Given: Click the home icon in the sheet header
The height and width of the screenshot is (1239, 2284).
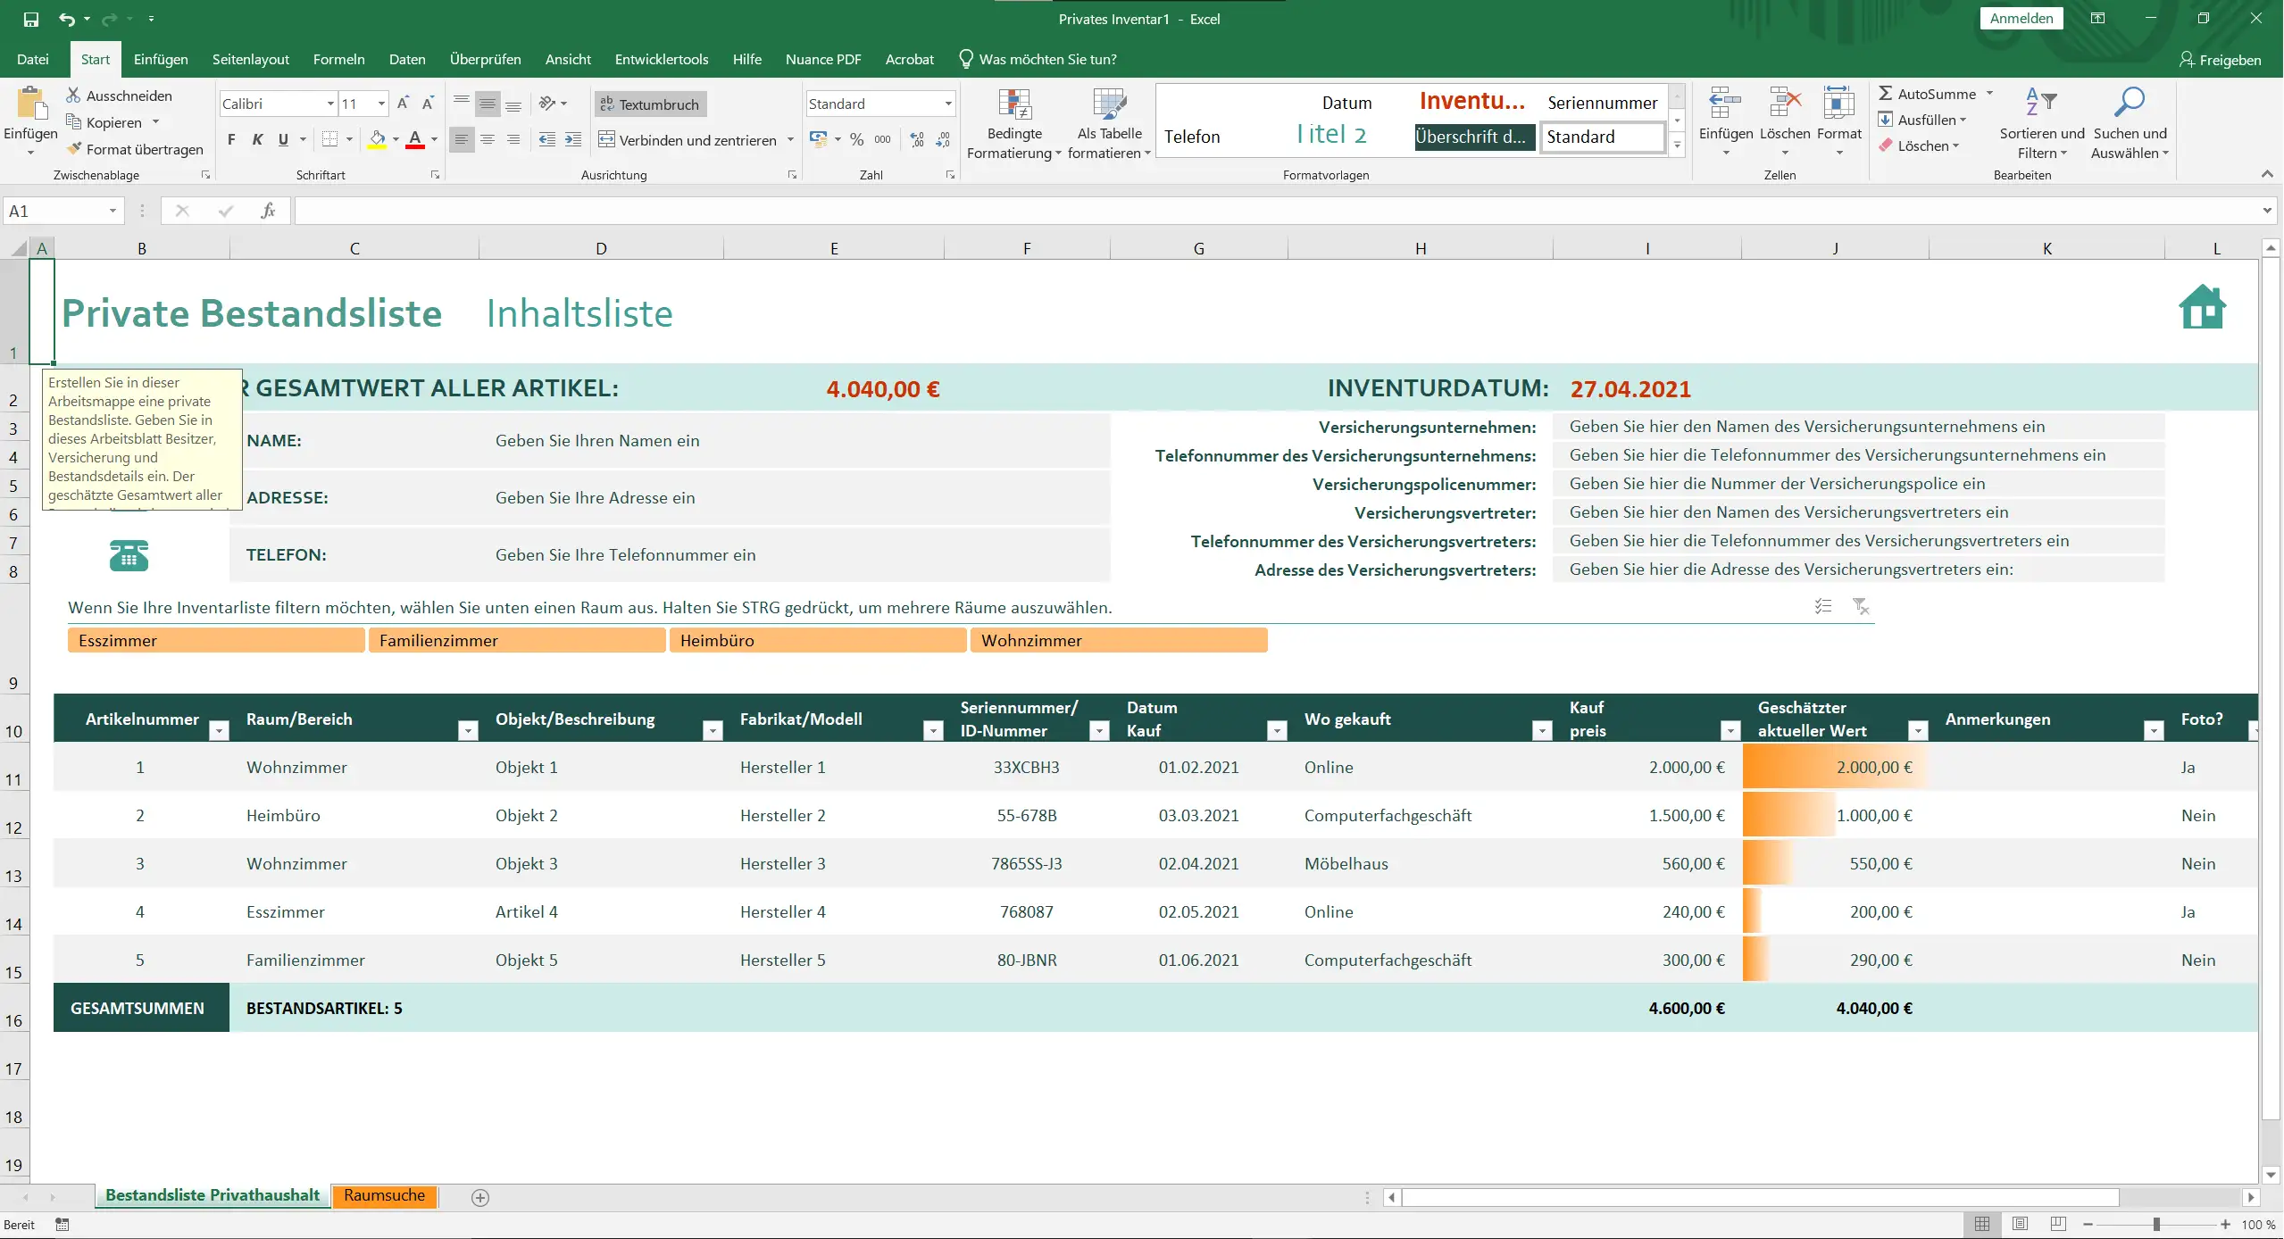Looking at the screenshot, I should (x=2202, y=308).
